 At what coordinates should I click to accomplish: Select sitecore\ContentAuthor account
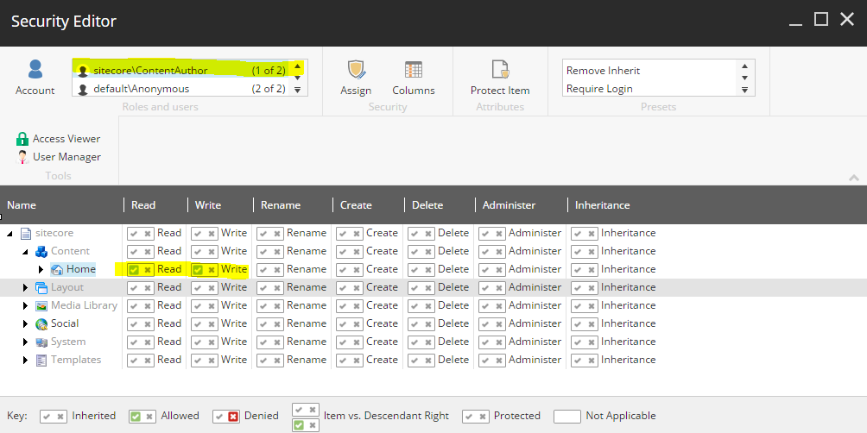pyautogui.click(x=182, y=70)
